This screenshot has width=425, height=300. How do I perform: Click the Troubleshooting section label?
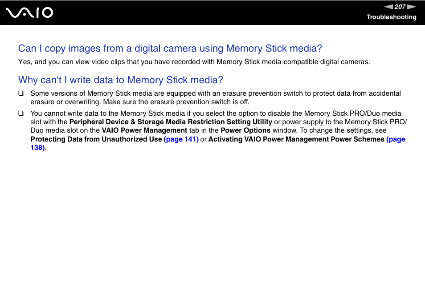click(392, 17)
